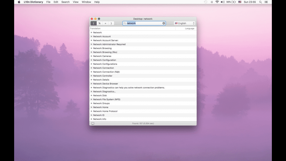
Task: Expand the Network Disk row
Action: pos(92,96)
